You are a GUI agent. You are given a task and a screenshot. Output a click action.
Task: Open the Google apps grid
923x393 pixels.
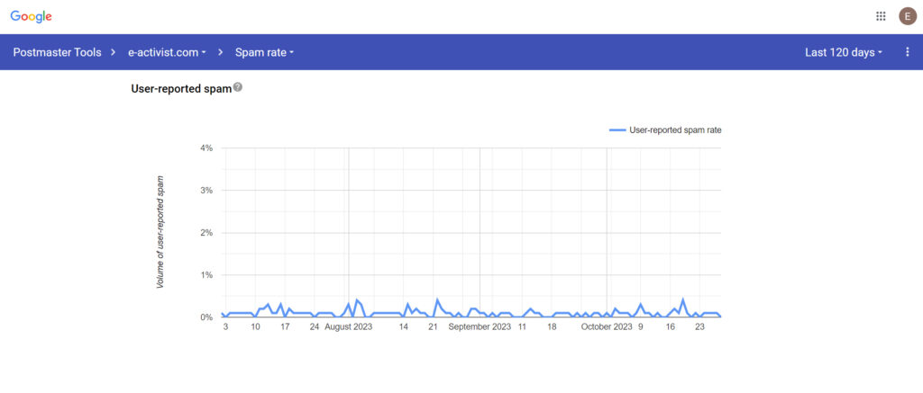(881, 16)
